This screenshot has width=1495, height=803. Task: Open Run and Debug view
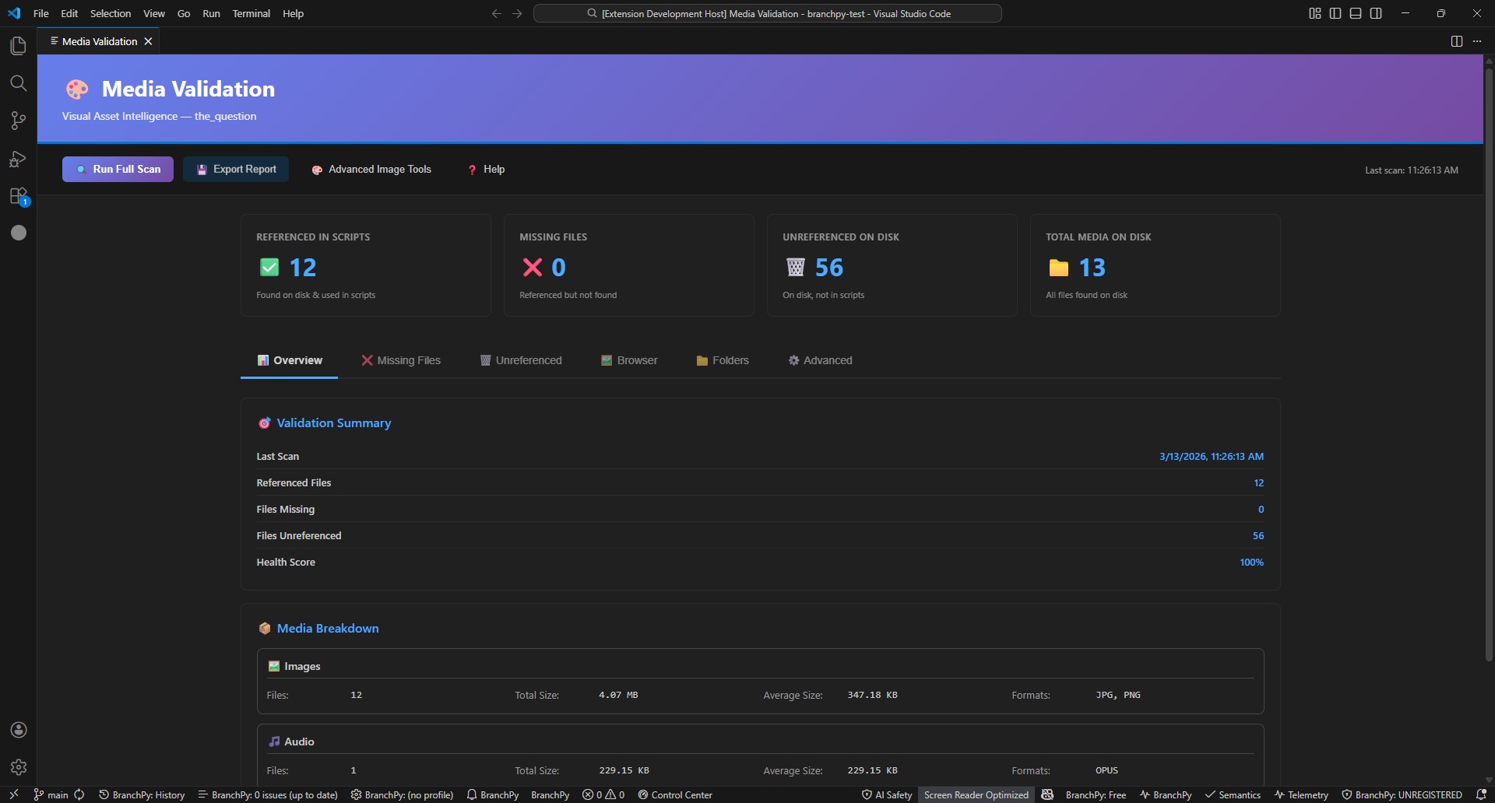click(18, 159)
